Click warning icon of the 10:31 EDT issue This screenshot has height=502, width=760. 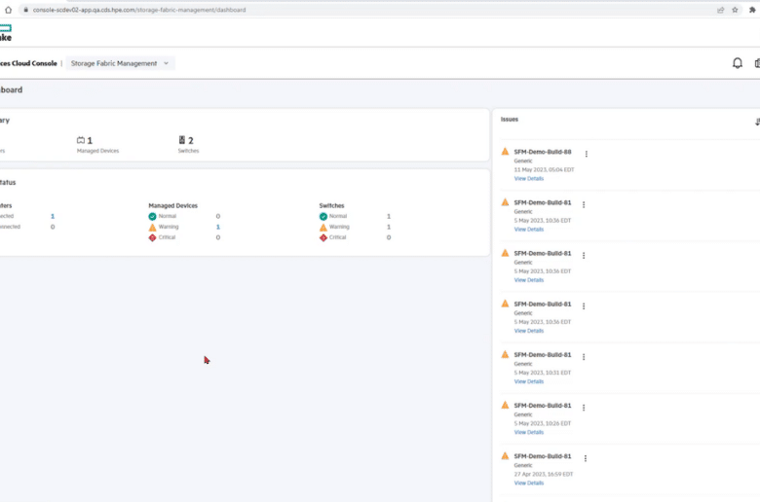[x=505, y=354]
